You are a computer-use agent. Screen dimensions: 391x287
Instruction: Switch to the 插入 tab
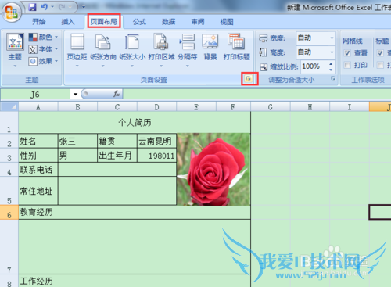point(68,22)
